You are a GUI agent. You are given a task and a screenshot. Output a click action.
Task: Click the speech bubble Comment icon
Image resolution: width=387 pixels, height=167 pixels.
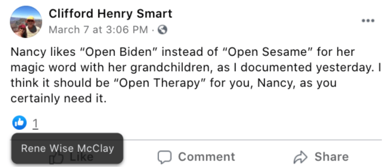[x=165, y=157]
